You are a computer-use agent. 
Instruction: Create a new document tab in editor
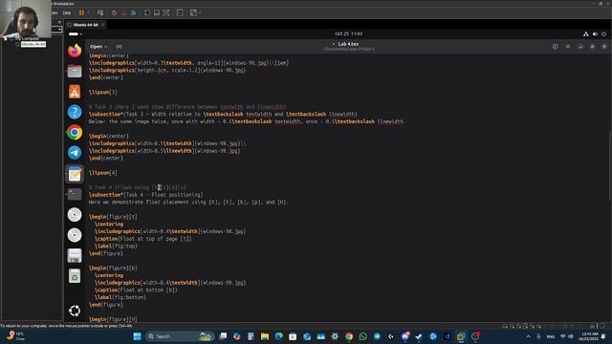pyautogui.click(x=119, y=47)
